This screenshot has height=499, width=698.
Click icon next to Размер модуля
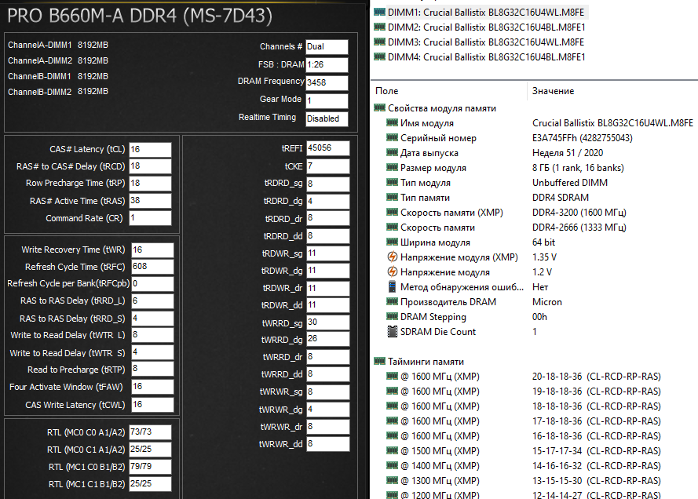coord(392,167)
